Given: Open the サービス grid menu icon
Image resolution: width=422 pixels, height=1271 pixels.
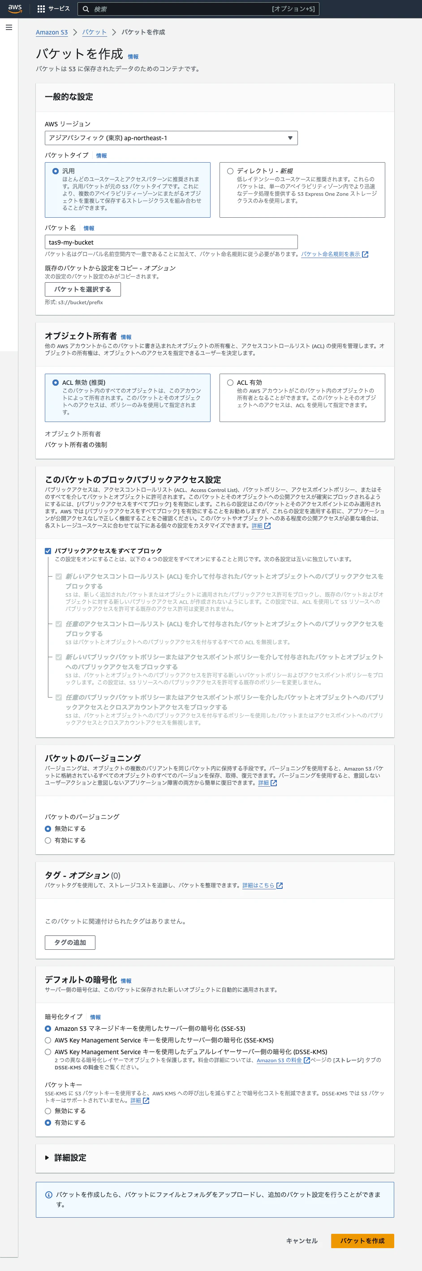Looking at the screenshot, I should (x=41, y=9).
